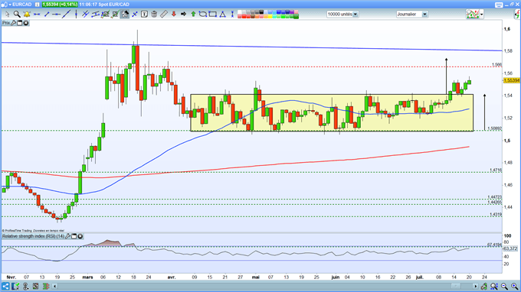The width and height of the screenshot is (521, 292).
Task: Maximize the Prix panel
Action: coord(20,23)
